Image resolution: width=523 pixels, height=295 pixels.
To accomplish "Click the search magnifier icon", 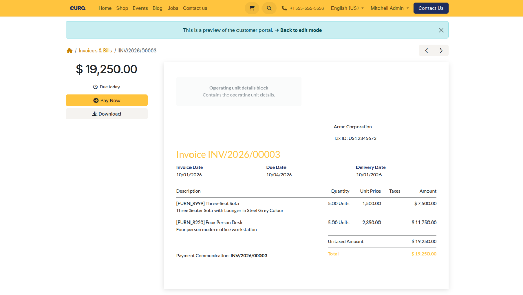I will (269, 8).
